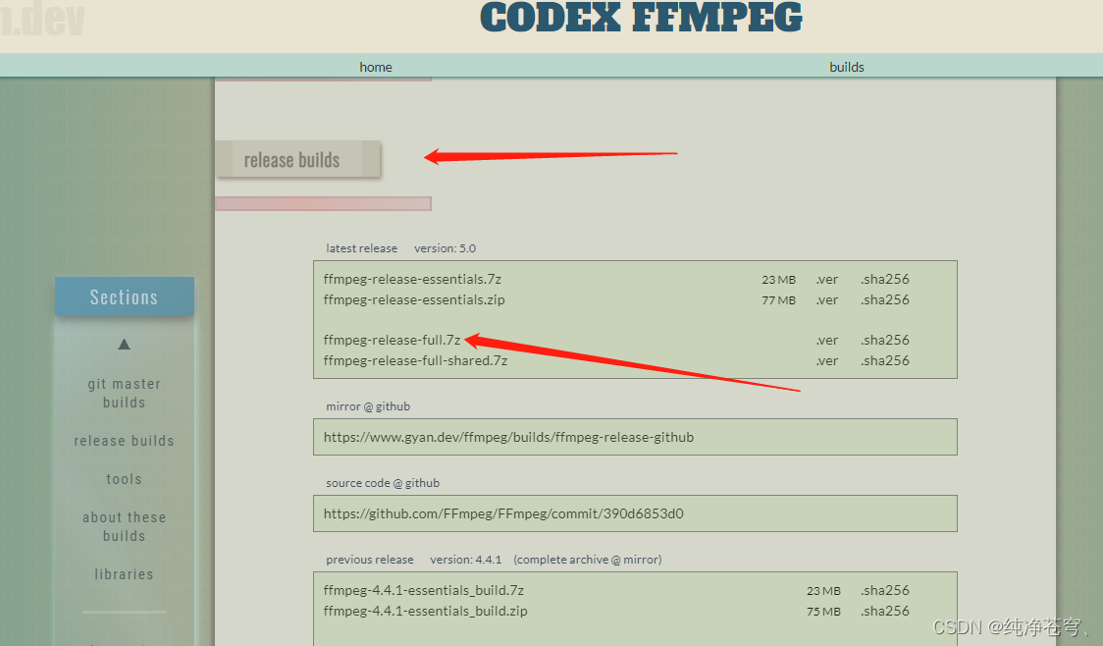Download ffmpeg-release-full.7z
Image resolution: width=1103 pixels, height=646 pixels.
pyautogui.click(x=392, y=340)
